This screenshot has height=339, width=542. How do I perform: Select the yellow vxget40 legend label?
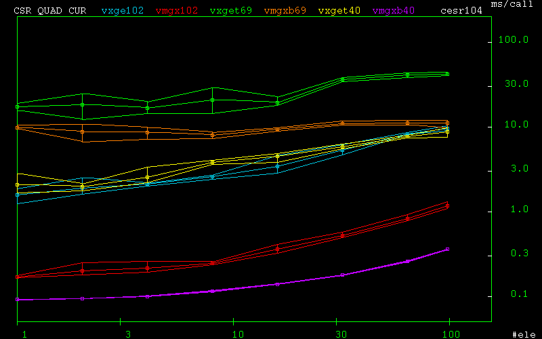(339, 10)
